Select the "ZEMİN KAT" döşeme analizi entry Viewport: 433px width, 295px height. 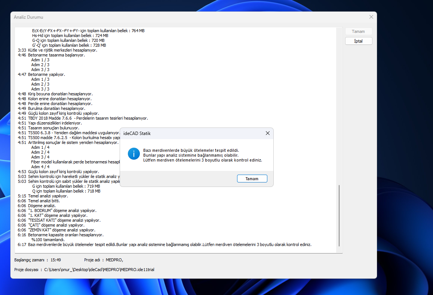pyautogui.click(x=62, y=230)
